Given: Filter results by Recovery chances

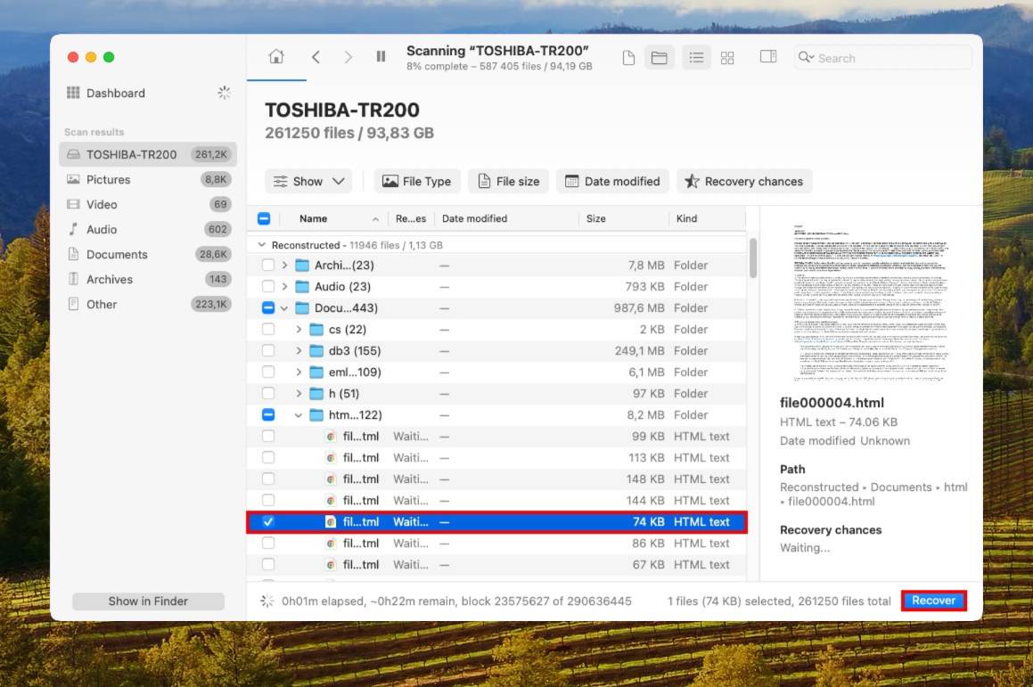Looking at the screenshot, I should pos(744,181).
